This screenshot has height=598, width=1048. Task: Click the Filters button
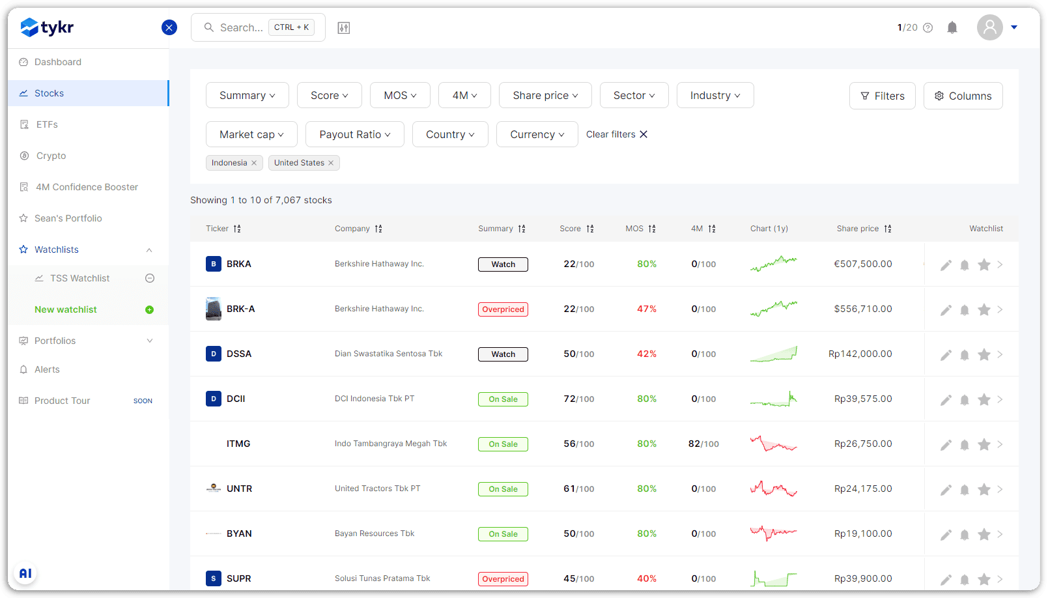point(883,96)
